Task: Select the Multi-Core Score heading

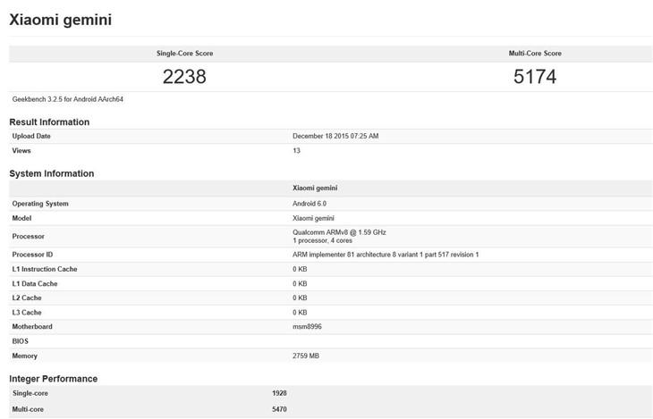Action: [535, 54]
